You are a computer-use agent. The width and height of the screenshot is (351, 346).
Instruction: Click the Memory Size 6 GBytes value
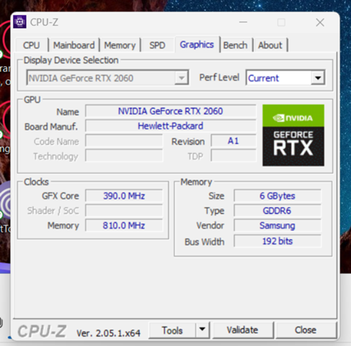pyautogui.click(x=277, y=196)
